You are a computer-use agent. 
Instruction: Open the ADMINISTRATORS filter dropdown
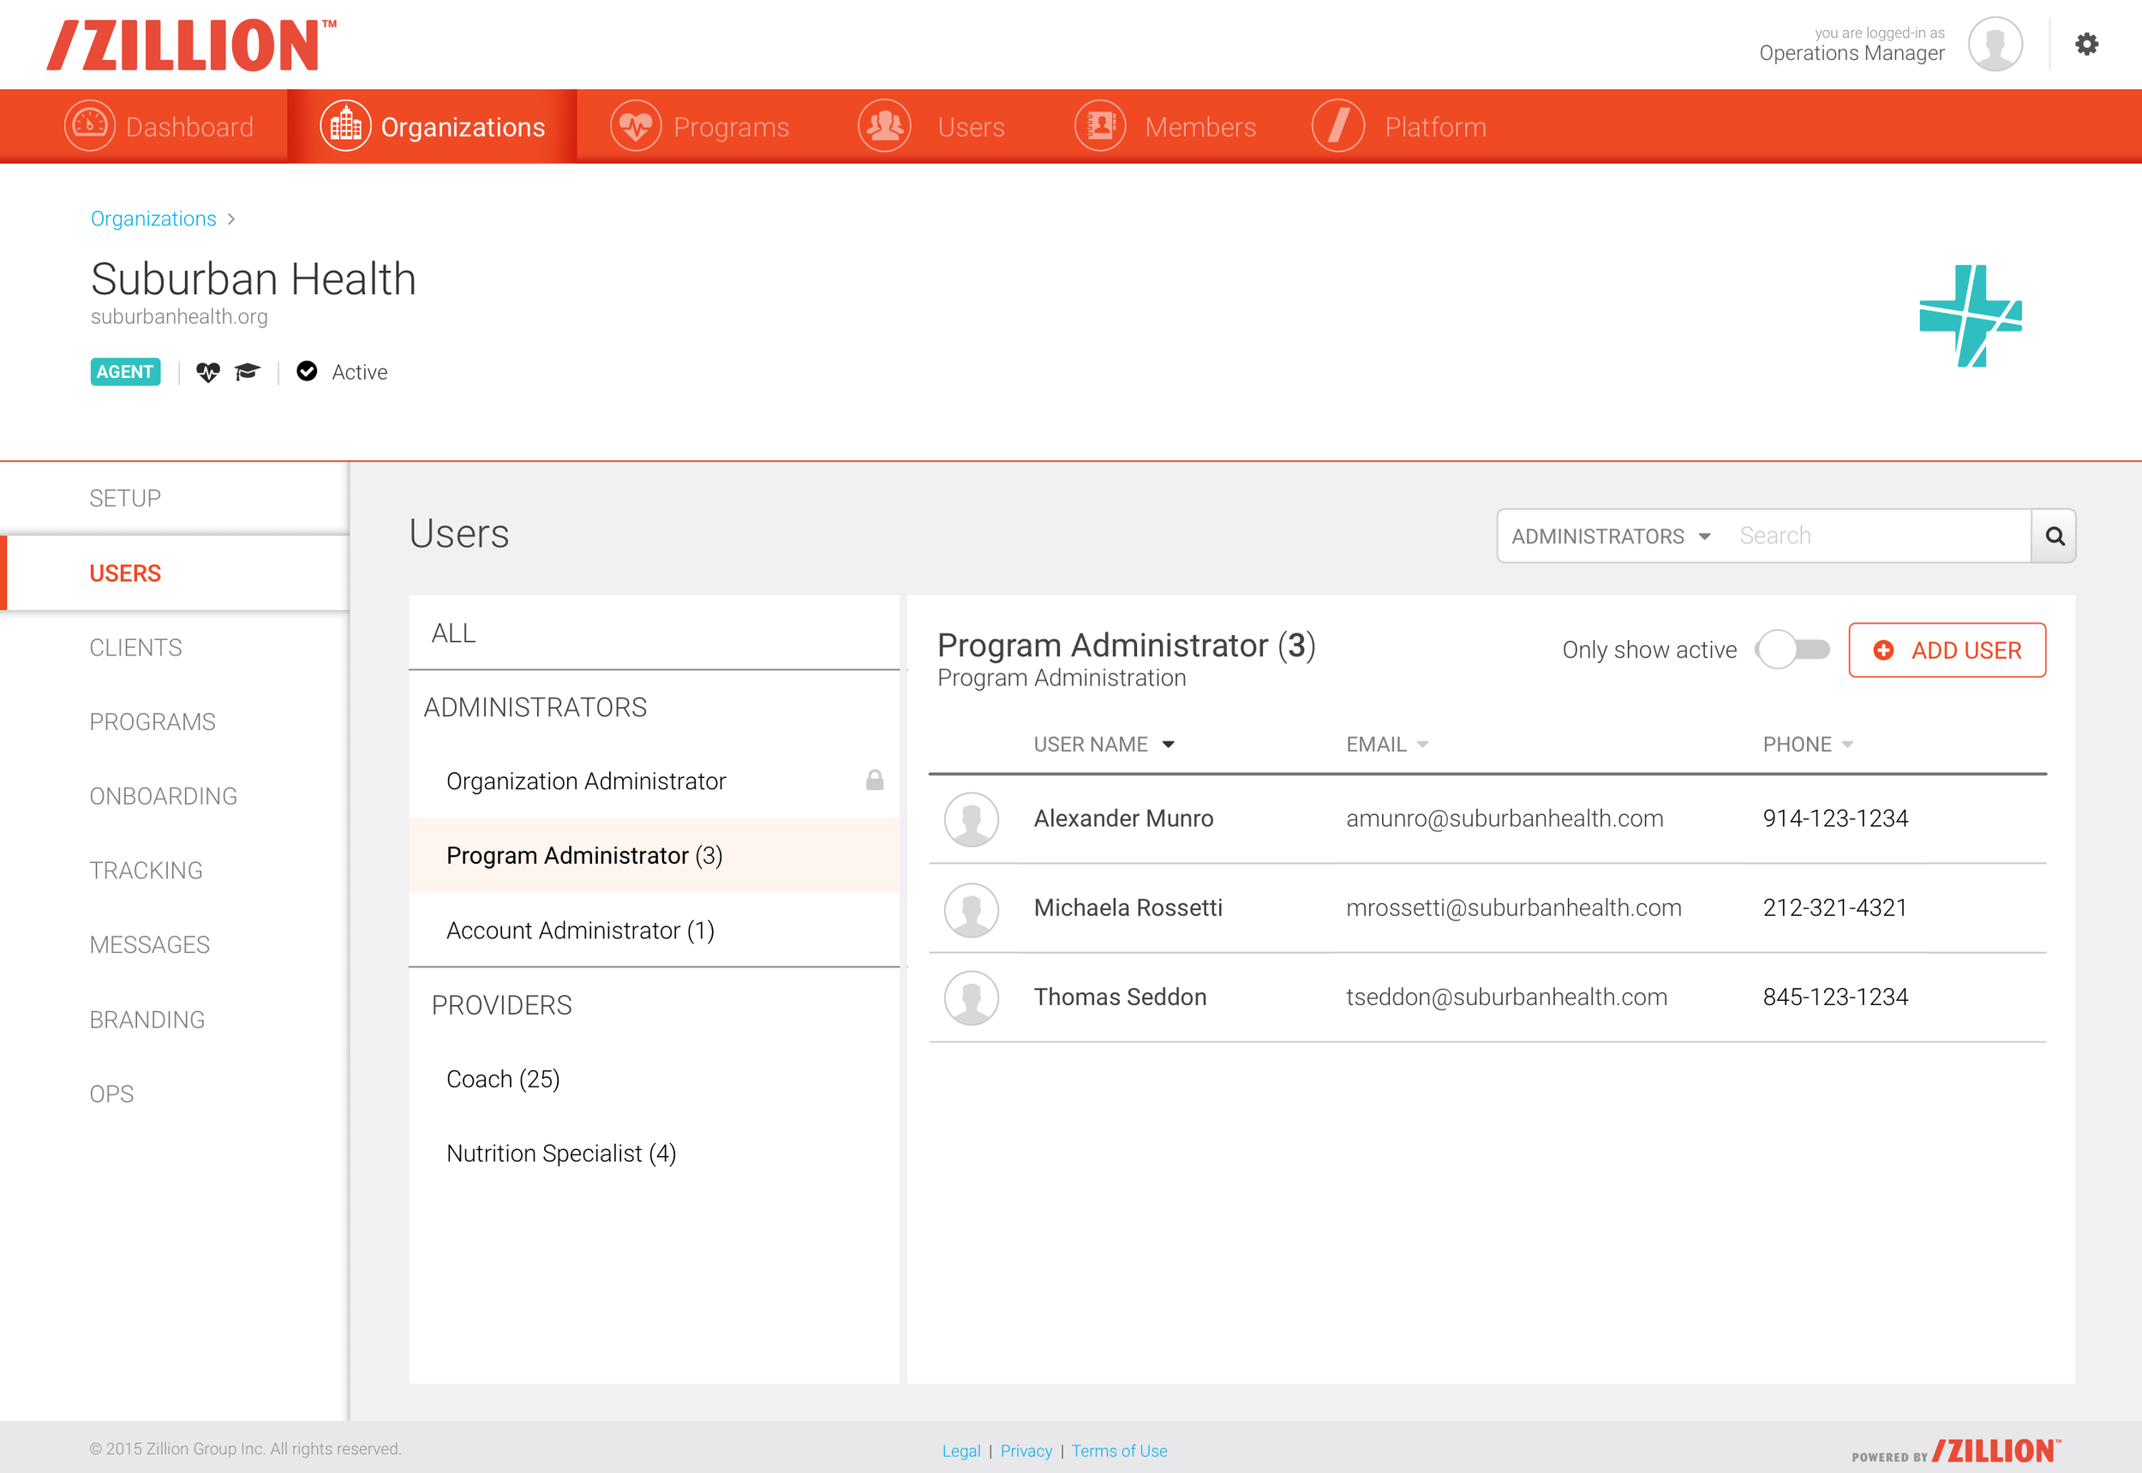(x=1611, y=536)
